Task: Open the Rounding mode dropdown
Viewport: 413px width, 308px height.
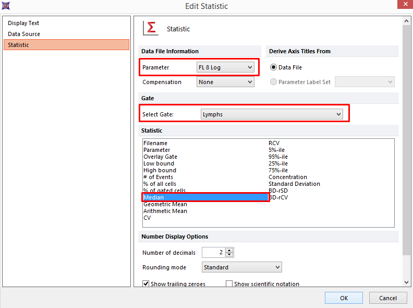Action: click(x=241, y=267)
